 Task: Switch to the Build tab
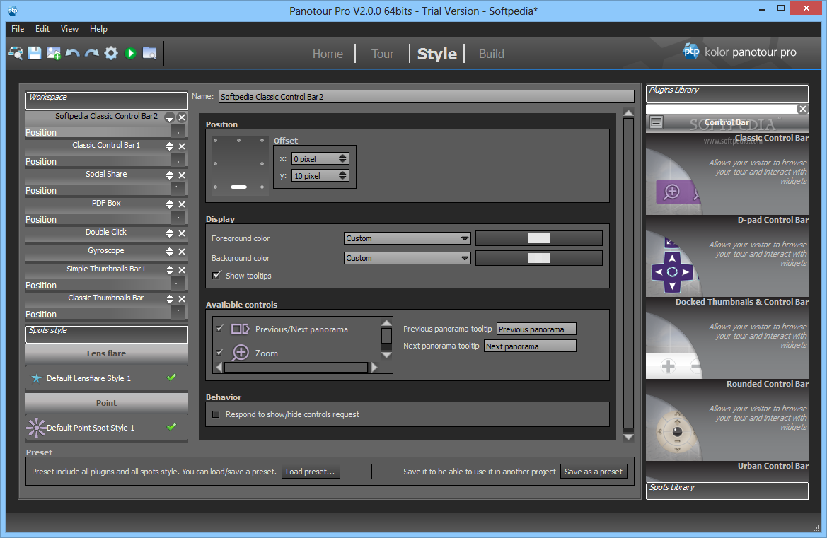click(491, 54)
